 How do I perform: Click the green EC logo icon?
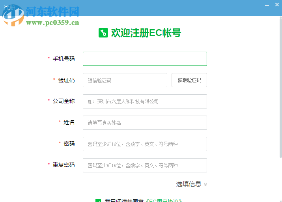pyautogui.click(x=103, y=33)
